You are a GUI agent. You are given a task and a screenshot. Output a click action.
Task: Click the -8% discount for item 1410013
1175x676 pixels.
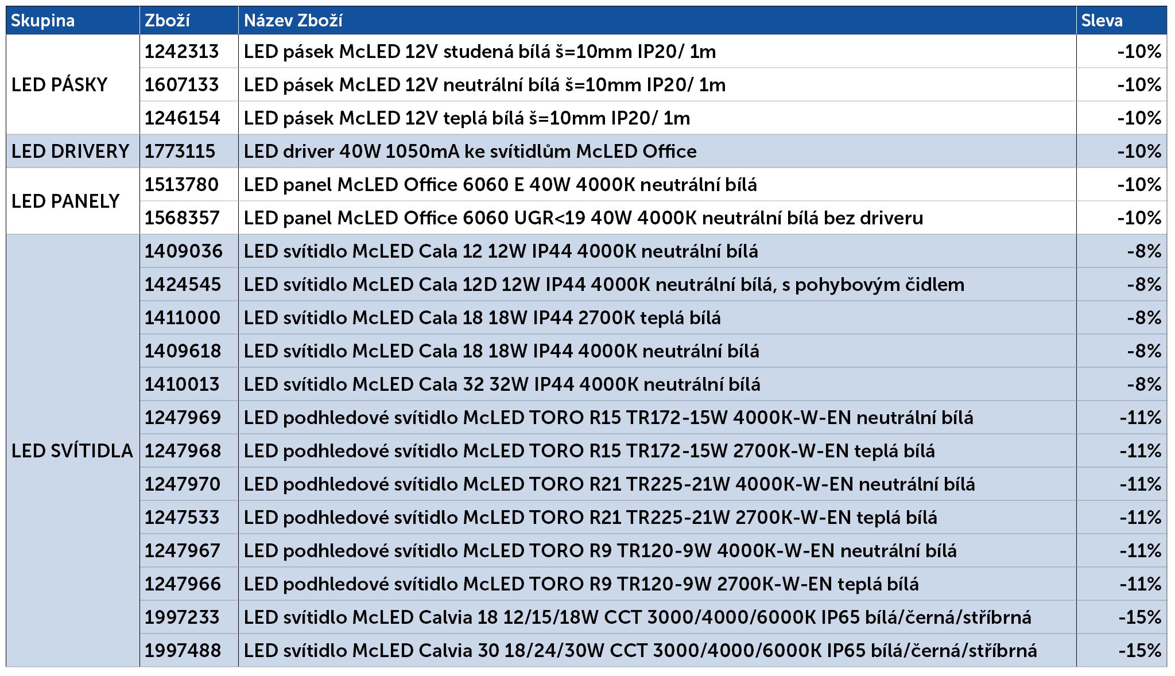click(x=1144, y=384)
